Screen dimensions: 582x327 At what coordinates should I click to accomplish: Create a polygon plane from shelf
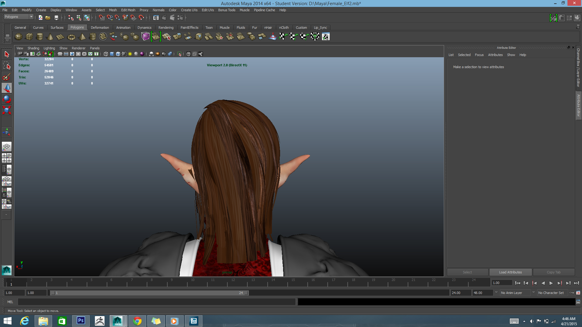[61, 37]
